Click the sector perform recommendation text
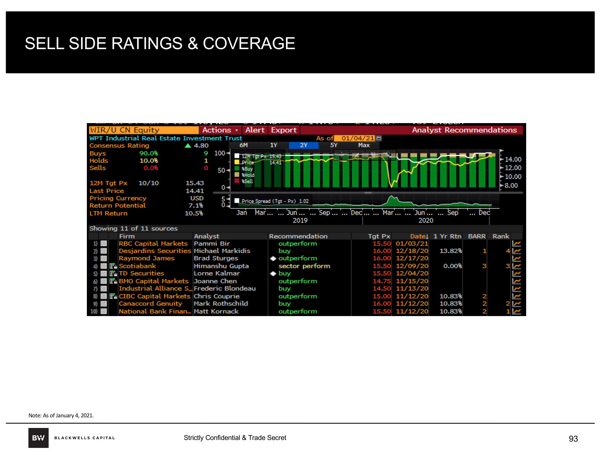This screenshot has height=464, width=601. [304, 266]
